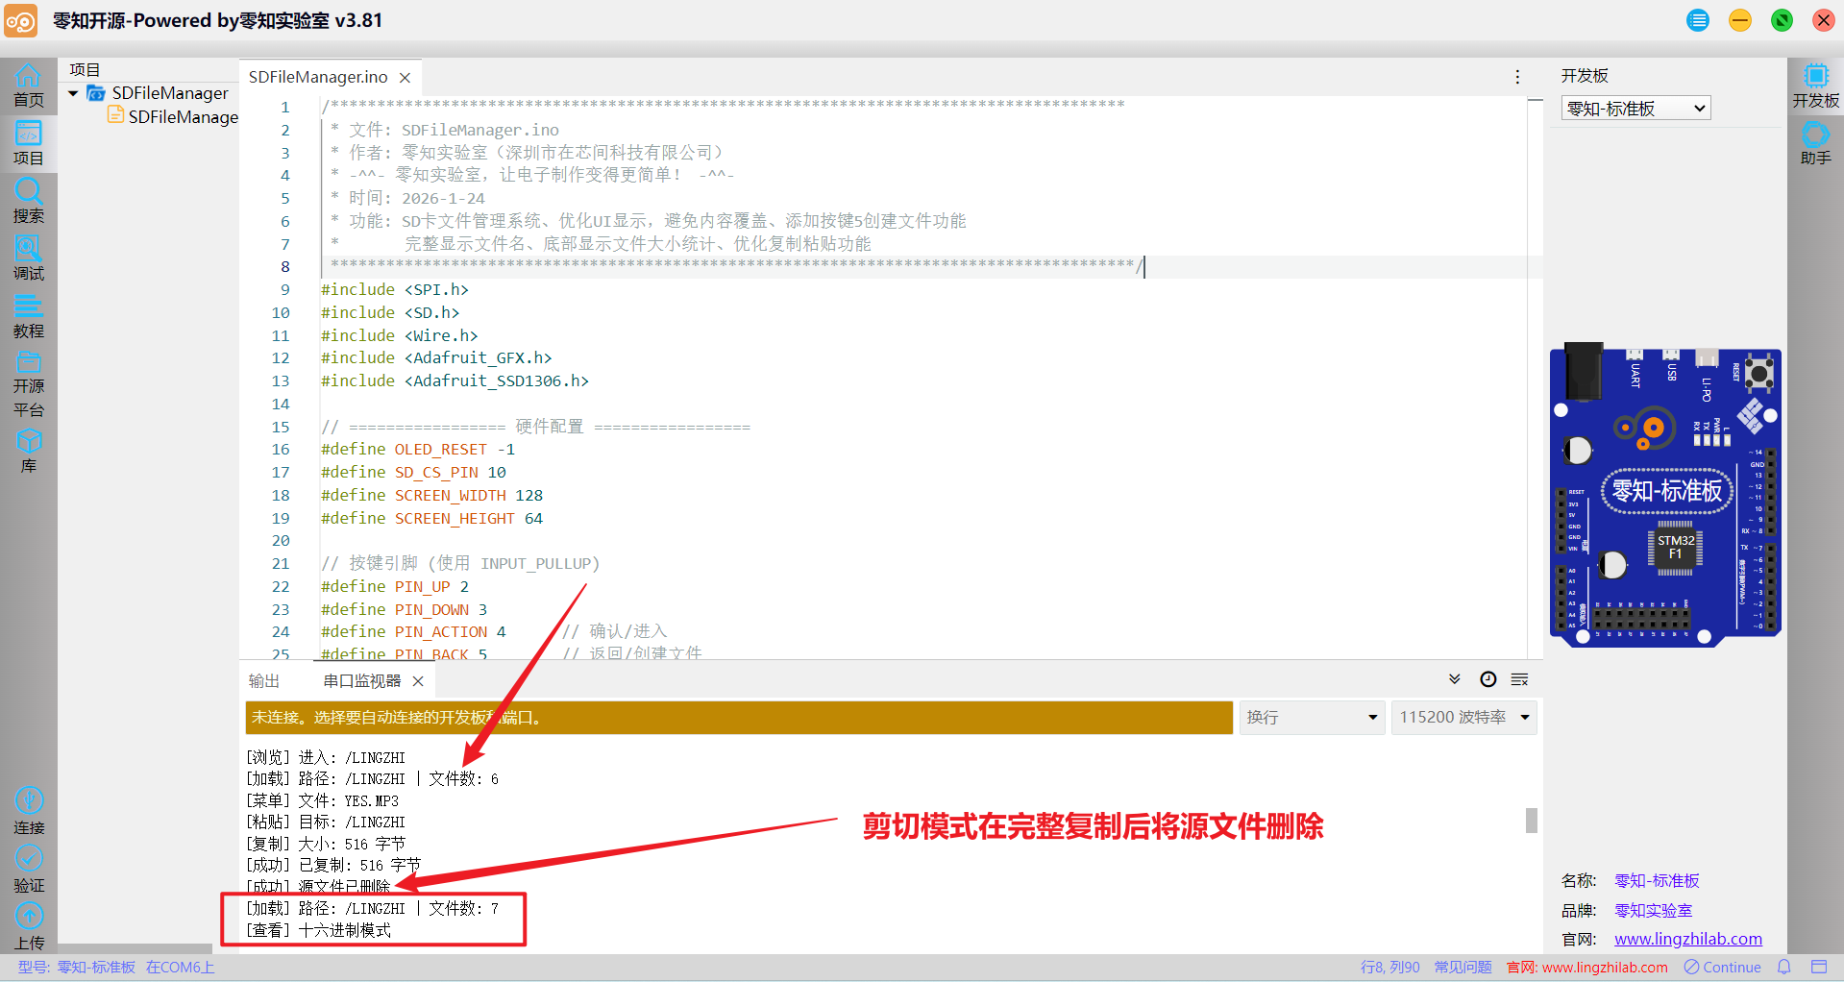Switch to the 输出 output tab
The image size is (1844, 982).
click(x=264, y=681)
